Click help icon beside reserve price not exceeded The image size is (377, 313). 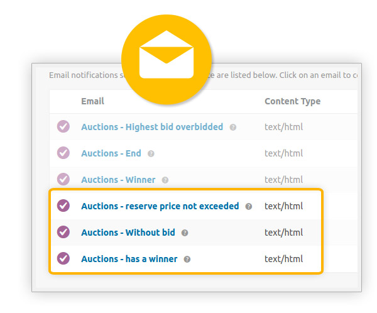(x=249, y=207)
